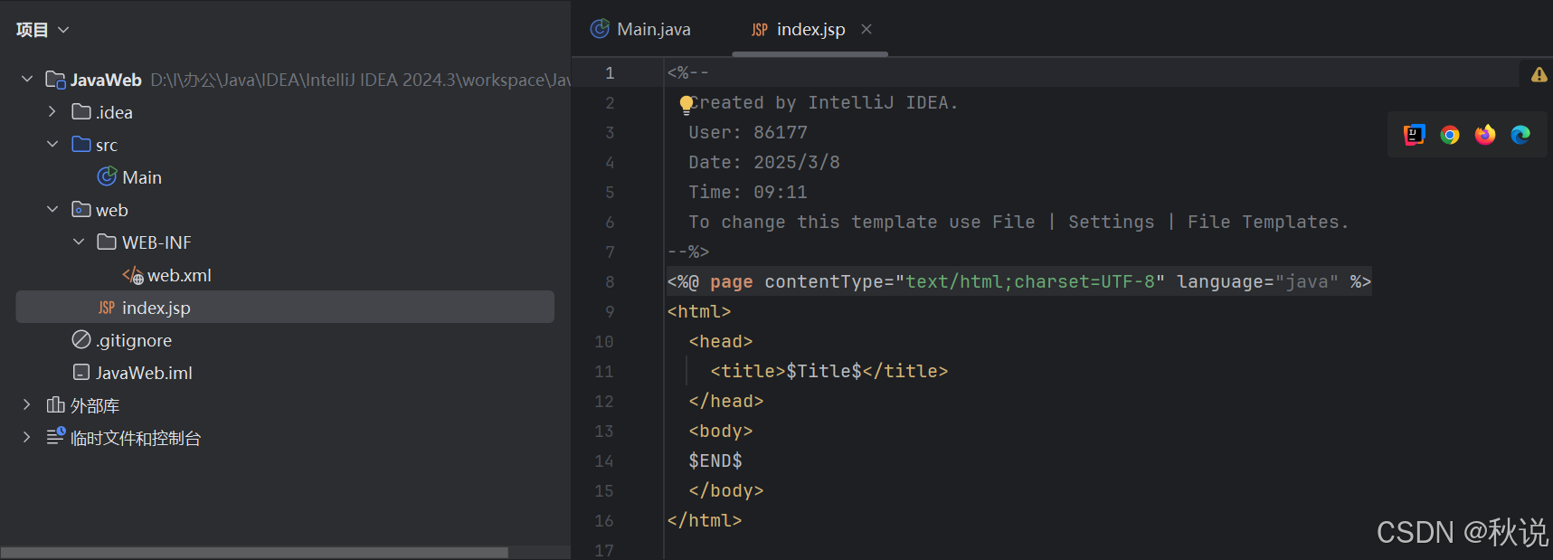1553x560 pixels.
Task: Collapse the web folder node
Action: coord(52,209)
